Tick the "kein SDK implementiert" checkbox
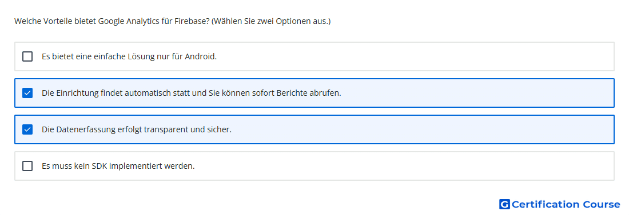 pyautogui.click(x=27, y=166)
